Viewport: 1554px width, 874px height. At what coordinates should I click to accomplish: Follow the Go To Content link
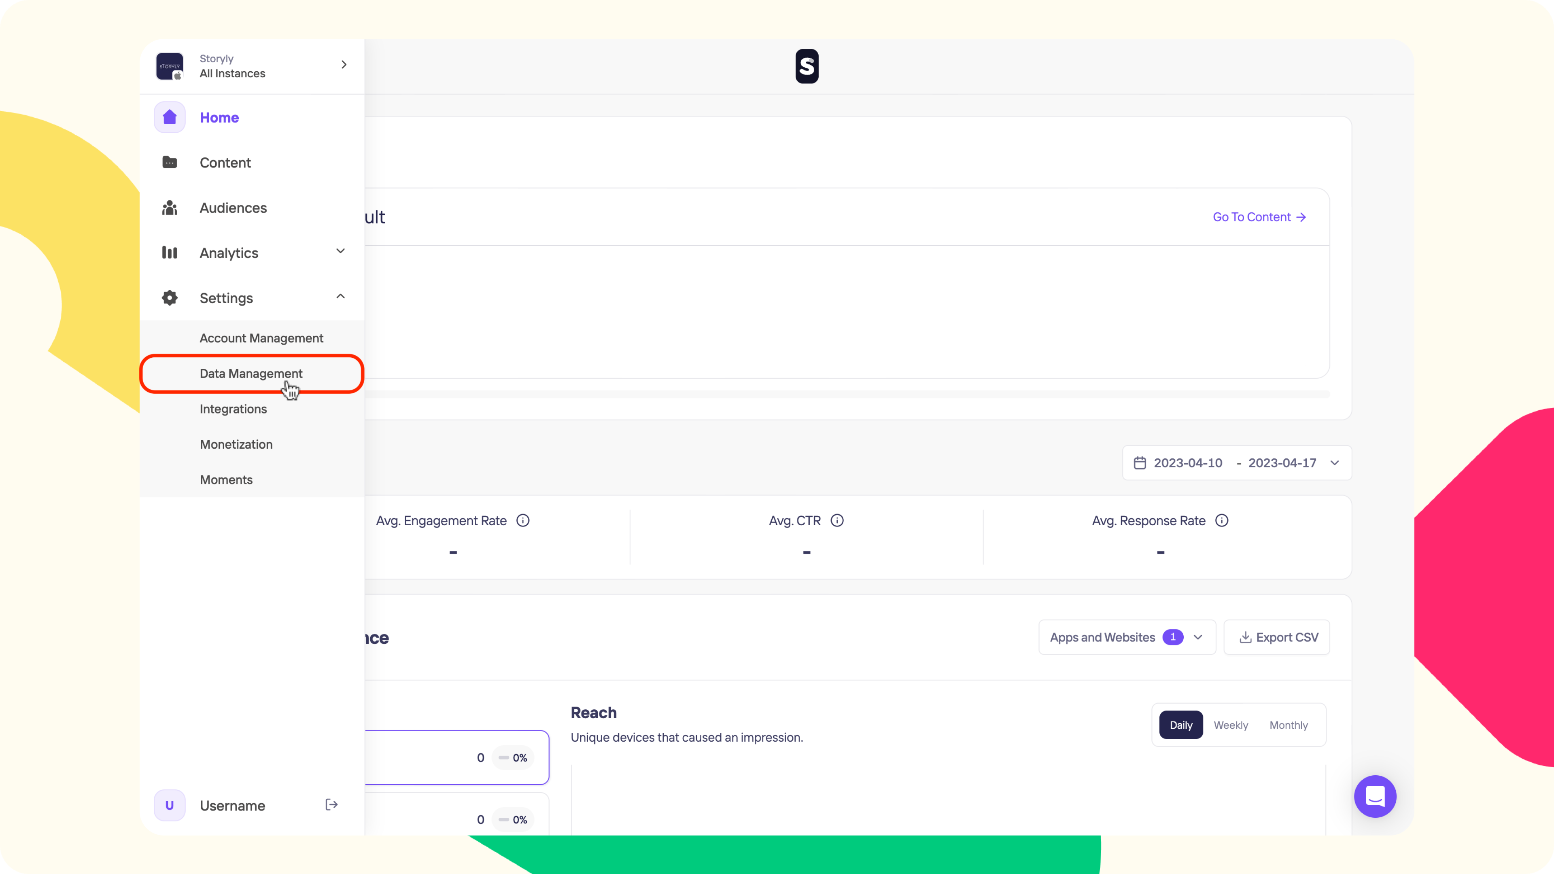click(1259, 217)
